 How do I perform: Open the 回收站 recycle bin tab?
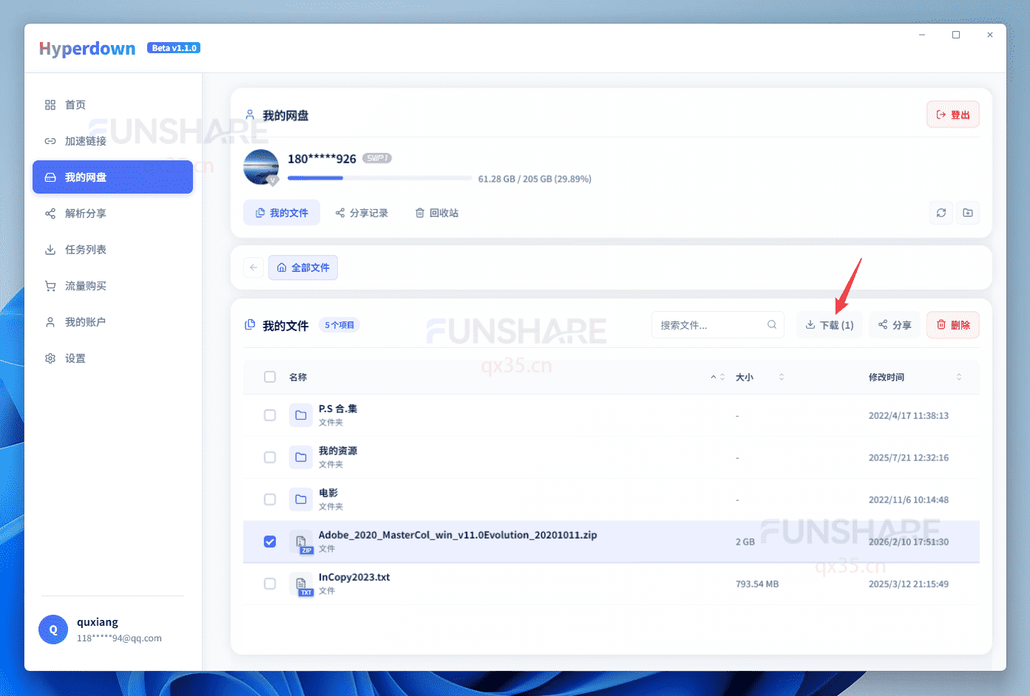(x=437, y=213)
